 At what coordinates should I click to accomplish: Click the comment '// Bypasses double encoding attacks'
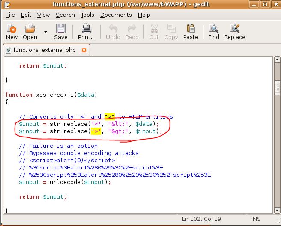79,153
